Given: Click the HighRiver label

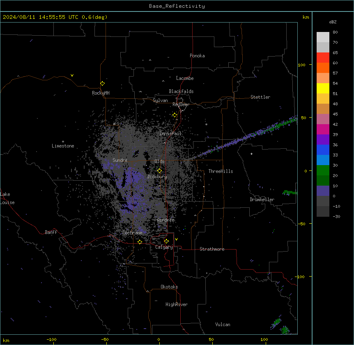Looking at the screenshot, I should click(x=177, y=304).
